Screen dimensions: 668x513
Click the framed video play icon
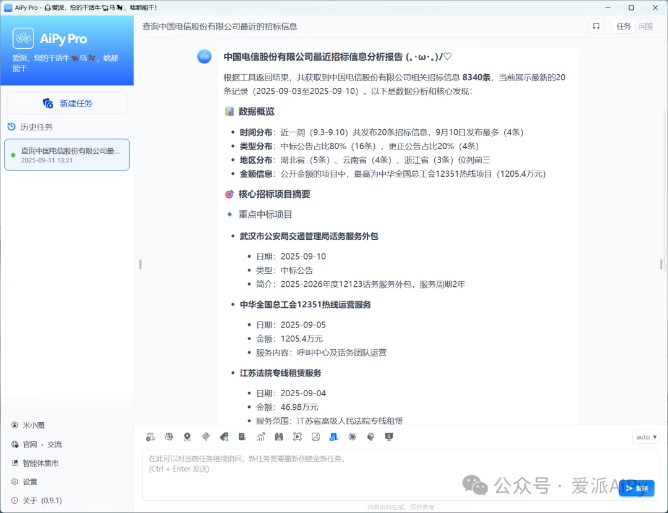(x=298, y=437)
